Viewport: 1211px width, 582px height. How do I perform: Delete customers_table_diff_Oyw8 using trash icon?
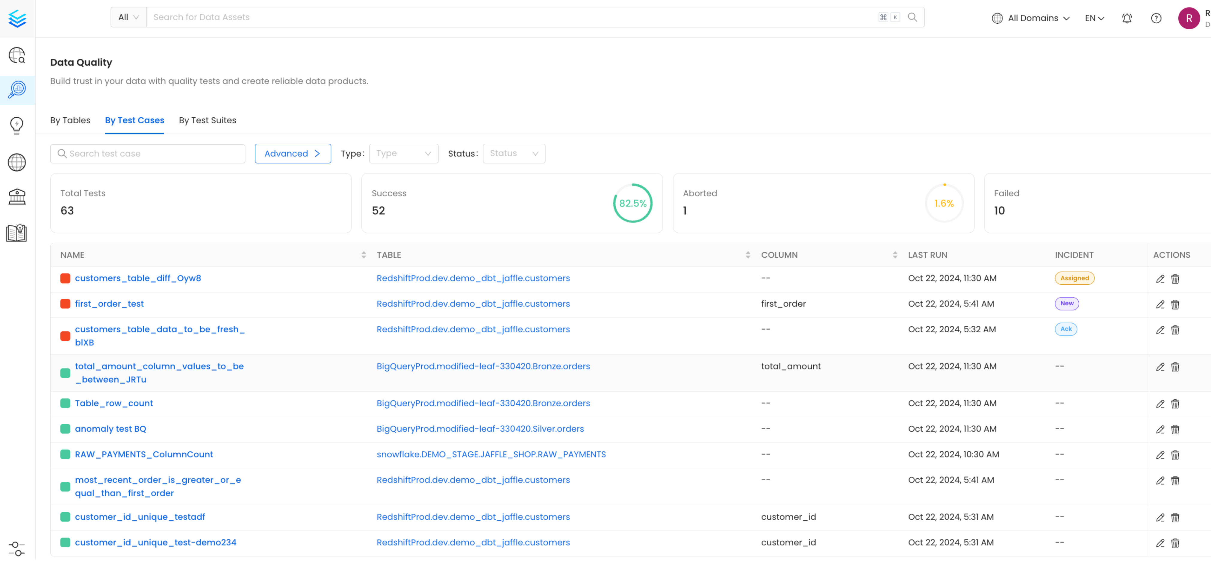pos(1176,279)
